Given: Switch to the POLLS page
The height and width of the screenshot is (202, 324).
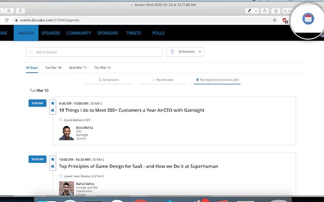Looking at the screenshot, I should pos(158,33).
